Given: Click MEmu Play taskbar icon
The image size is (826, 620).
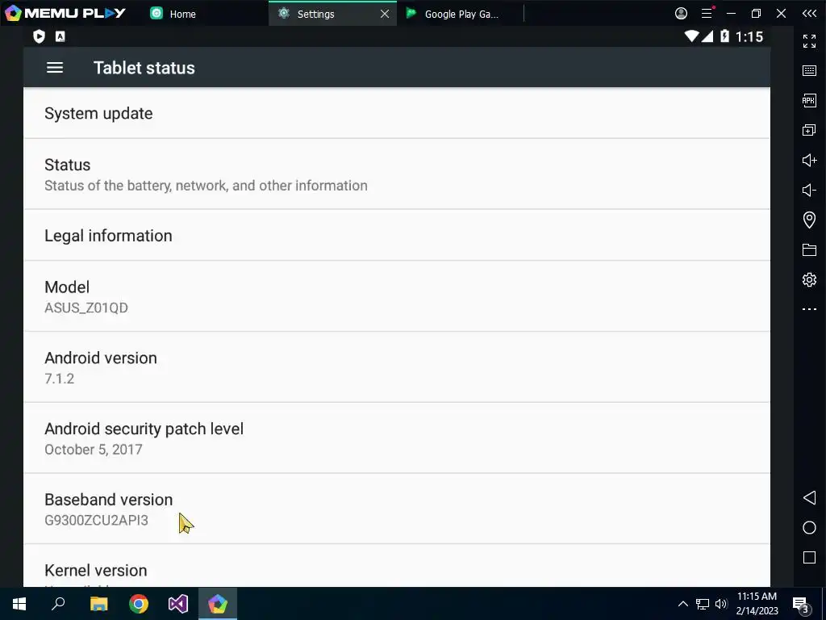Looking at the screenshot, I should (218, 604).
